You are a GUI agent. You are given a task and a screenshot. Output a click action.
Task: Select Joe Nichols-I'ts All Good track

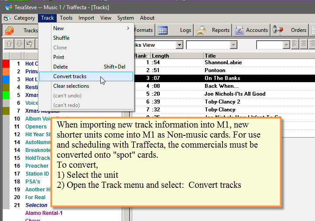[x=224, y=94]
